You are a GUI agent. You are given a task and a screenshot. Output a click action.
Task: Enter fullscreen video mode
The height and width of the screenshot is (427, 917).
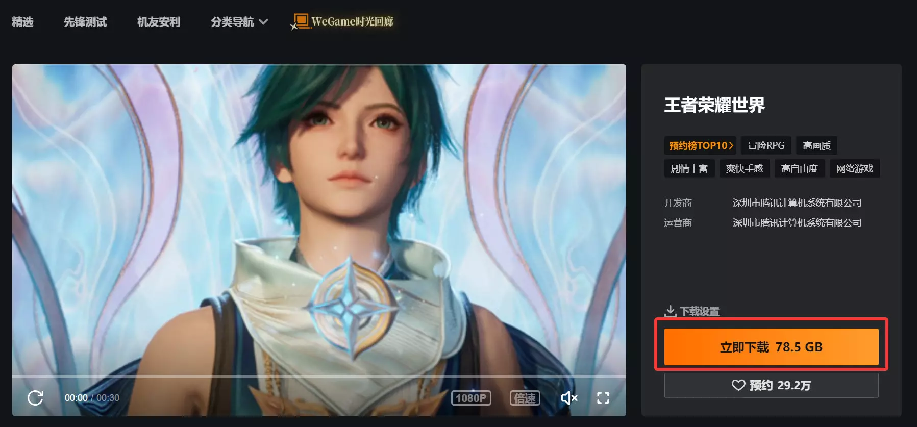pos(603,398)
